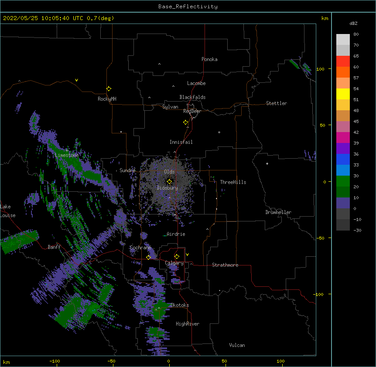
Task: Click the white plus marker north of Drumheller
Action: coord(267,163)
